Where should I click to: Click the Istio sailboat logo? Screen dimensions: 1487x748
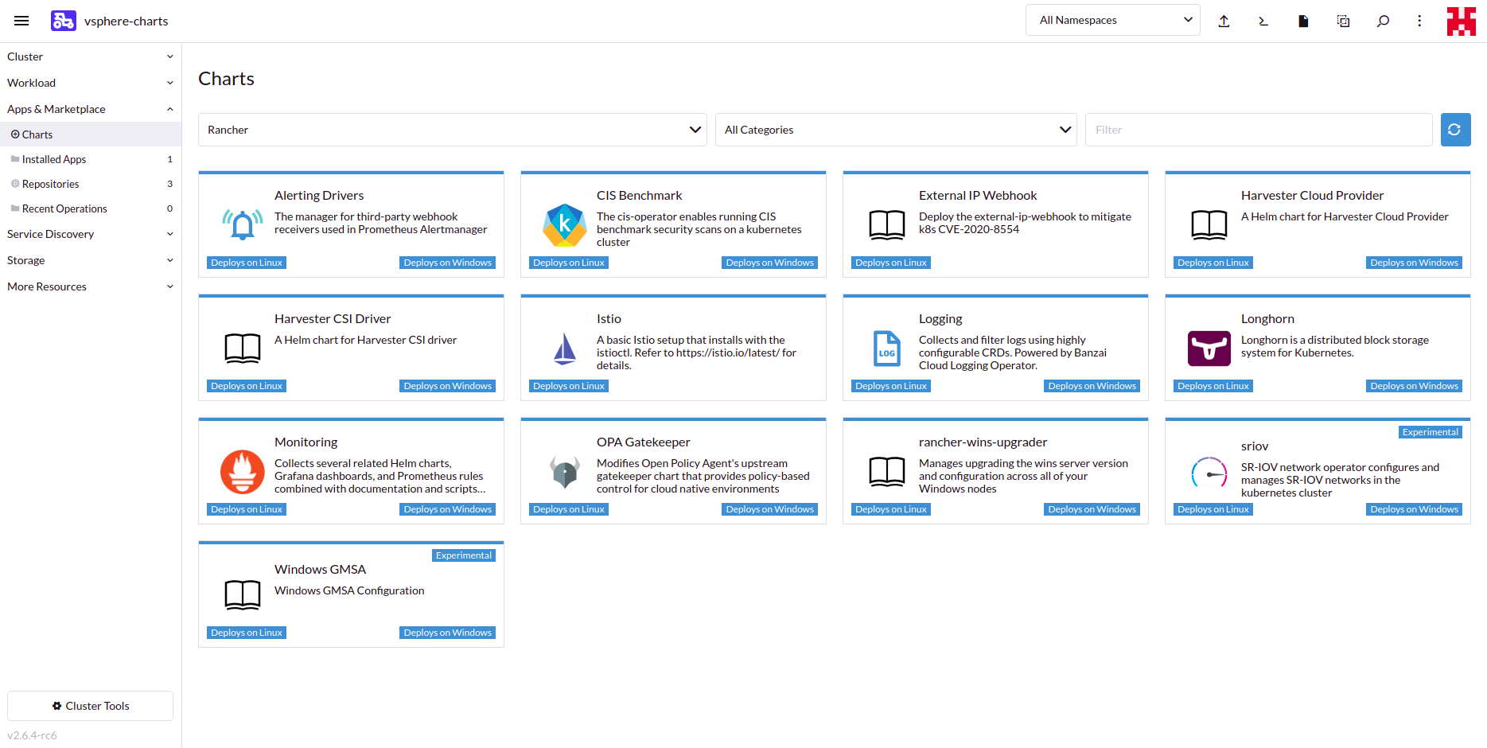pyautogui.click(x=565, y=349)
